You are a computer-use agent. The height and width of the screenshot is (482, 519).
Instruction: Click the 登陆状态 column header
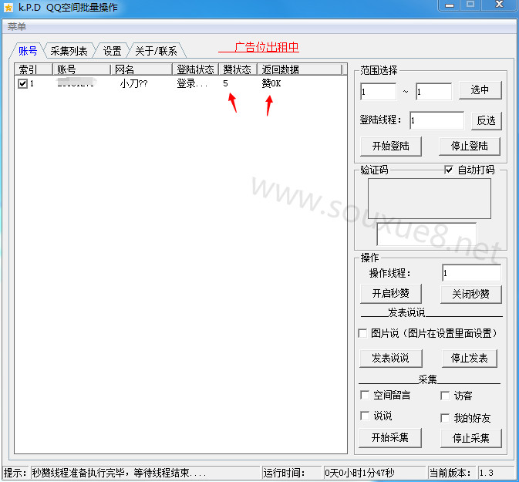point(195,69)
